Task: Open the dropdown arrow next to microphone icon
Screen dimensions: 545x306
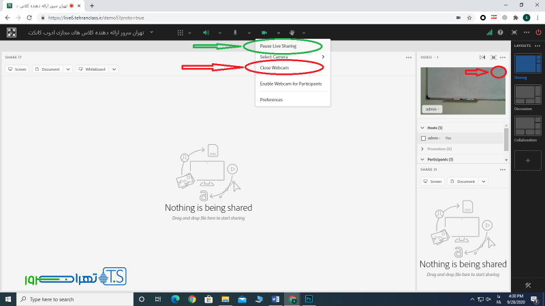Action: [x=249, y=32]
